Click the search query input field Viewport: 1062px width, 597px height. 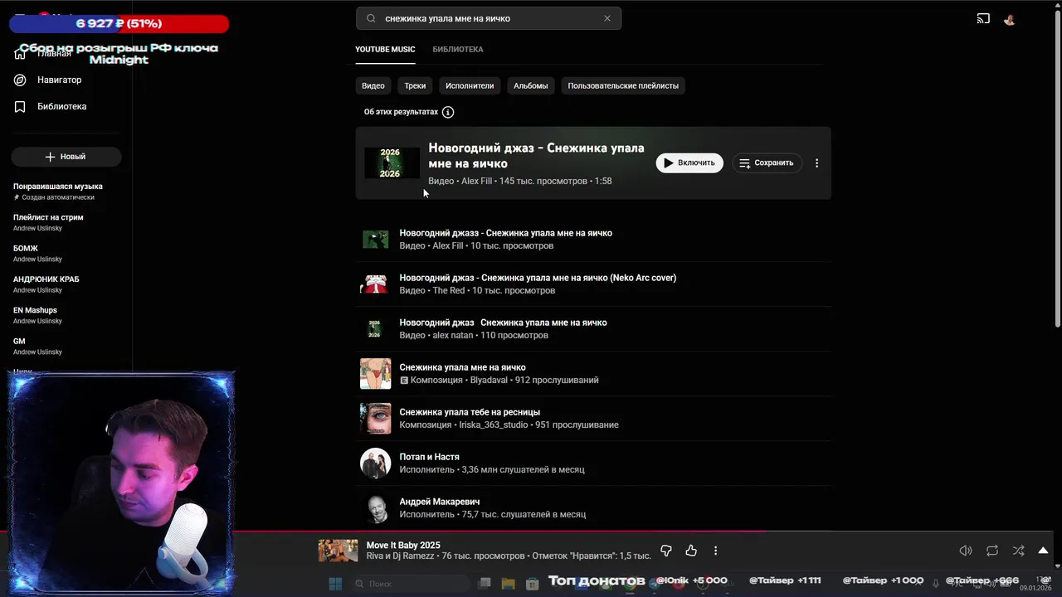[490, 18]
